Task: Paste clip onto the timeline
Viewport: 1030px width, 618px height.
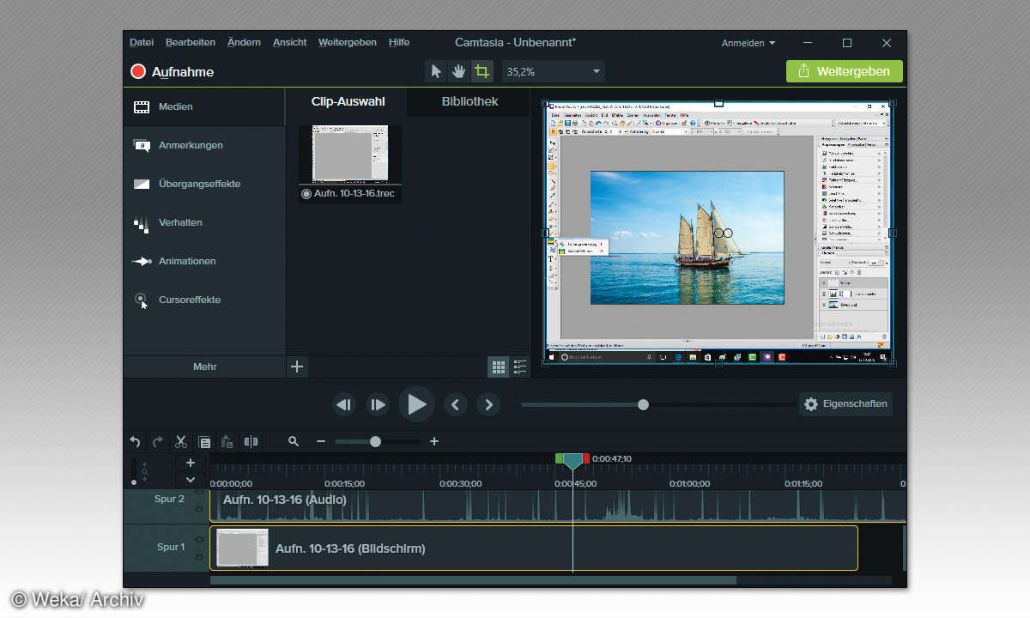Action: pyautogui.click(x=227, y=442)
